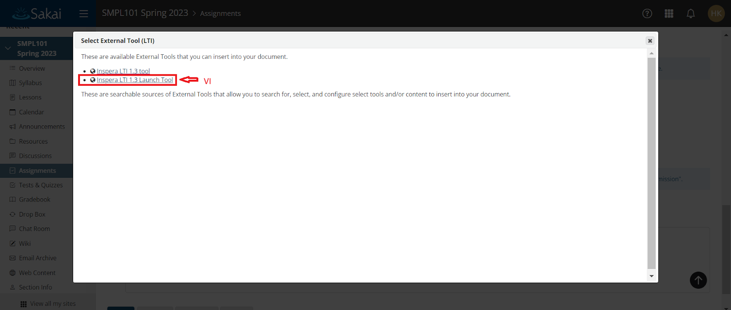Click the grid icon beside View all my sites
731x310 pixels.
point(23,304)
